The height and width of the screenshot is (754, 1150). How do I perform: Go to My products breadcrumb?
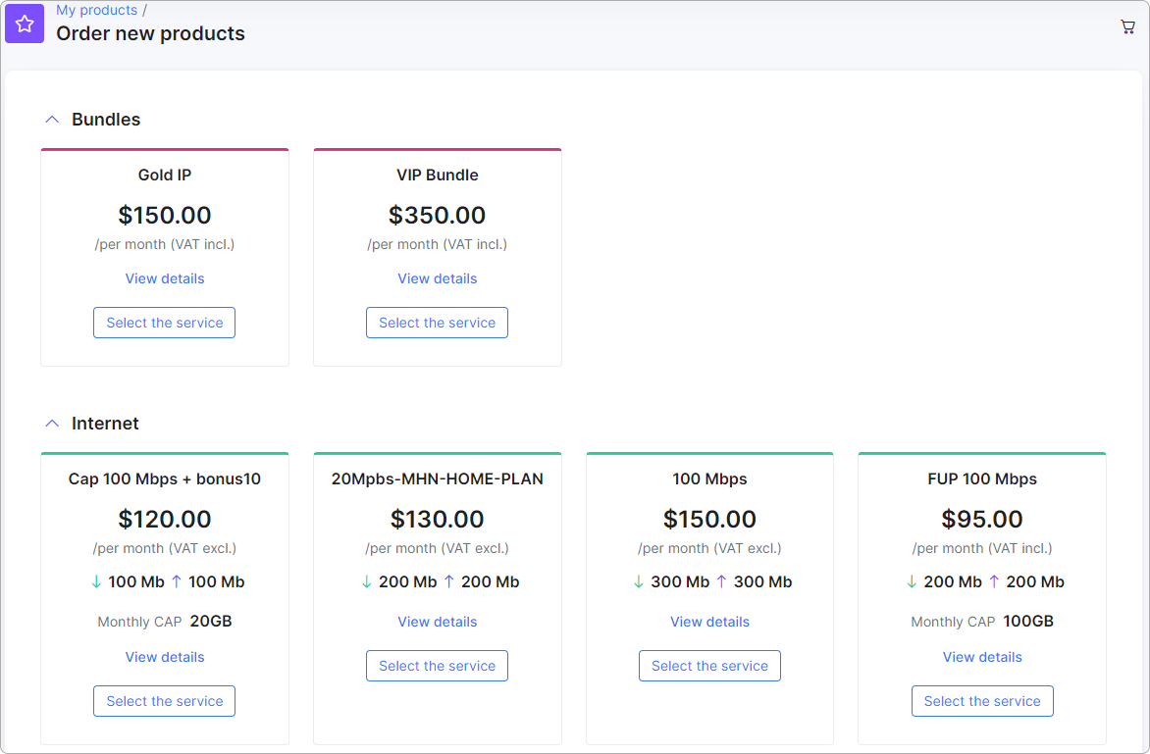click(x=97, y=10)
